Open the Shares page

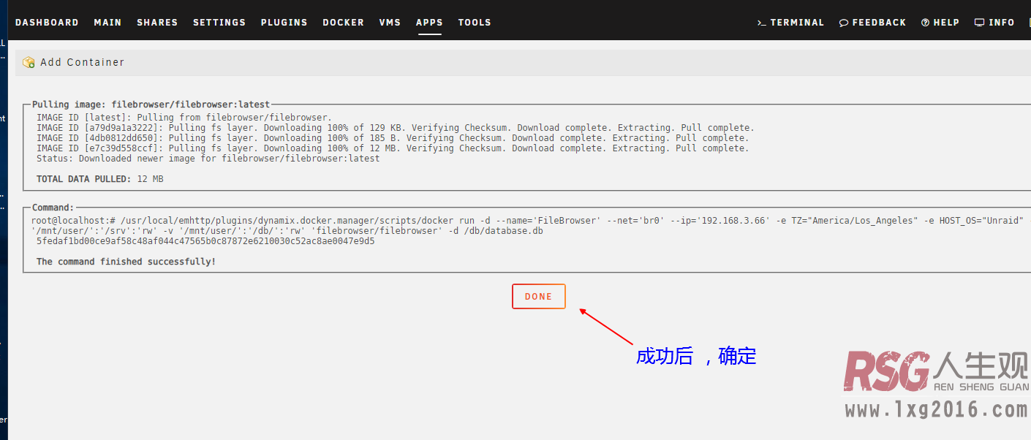[x=157, y=23]
